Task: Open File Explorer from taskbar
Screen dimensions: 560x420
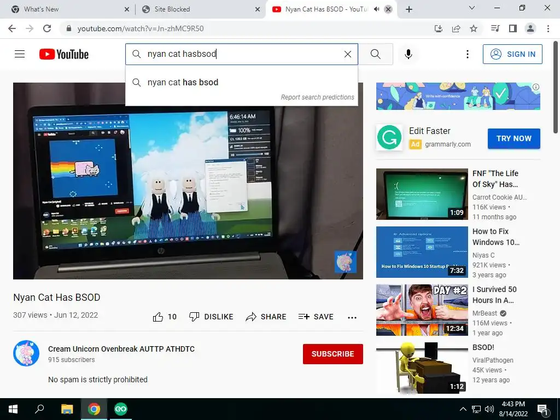Action: tap(67, 409)
